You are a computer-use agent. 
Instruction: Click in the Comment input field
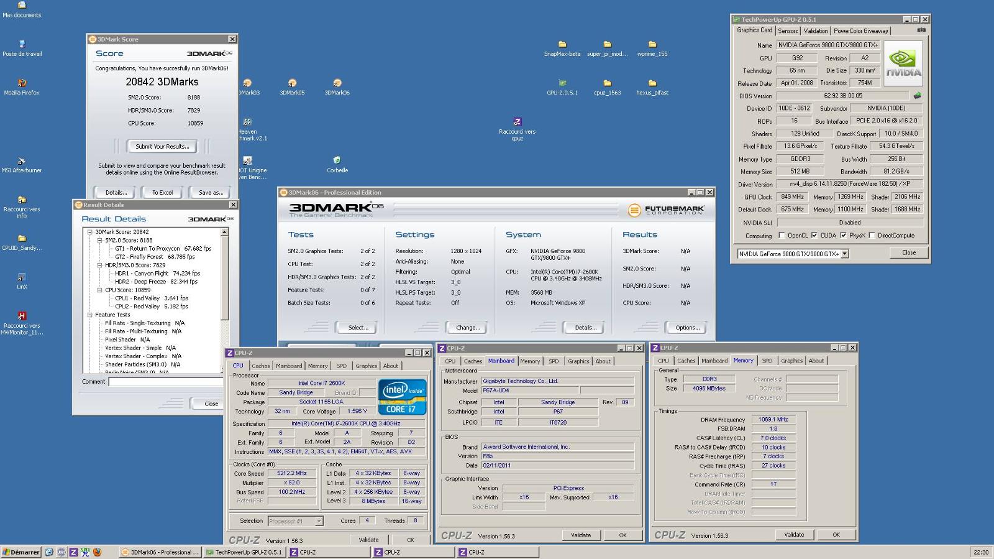pos(165,382)
